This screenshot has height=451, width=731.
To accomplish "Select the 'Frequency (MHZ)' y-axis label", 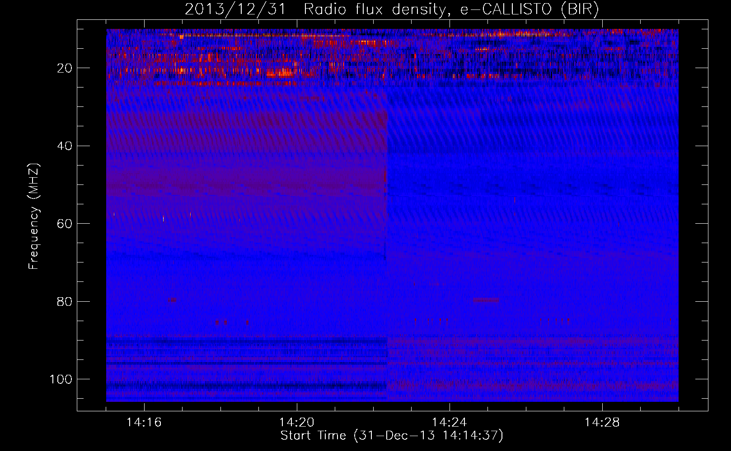I will [34, 216].
